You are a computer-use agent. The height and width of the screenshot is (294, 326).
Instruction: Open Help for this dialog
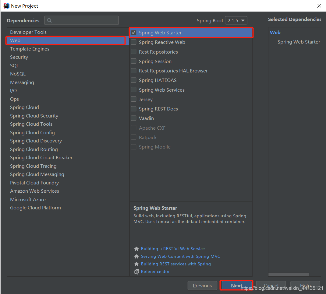pos(305,285)
